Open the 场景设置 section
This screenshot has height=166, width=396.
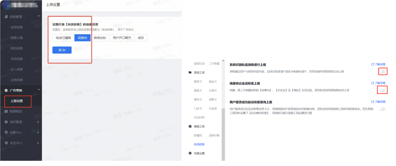pyautogui.click(x=199, y=153)
